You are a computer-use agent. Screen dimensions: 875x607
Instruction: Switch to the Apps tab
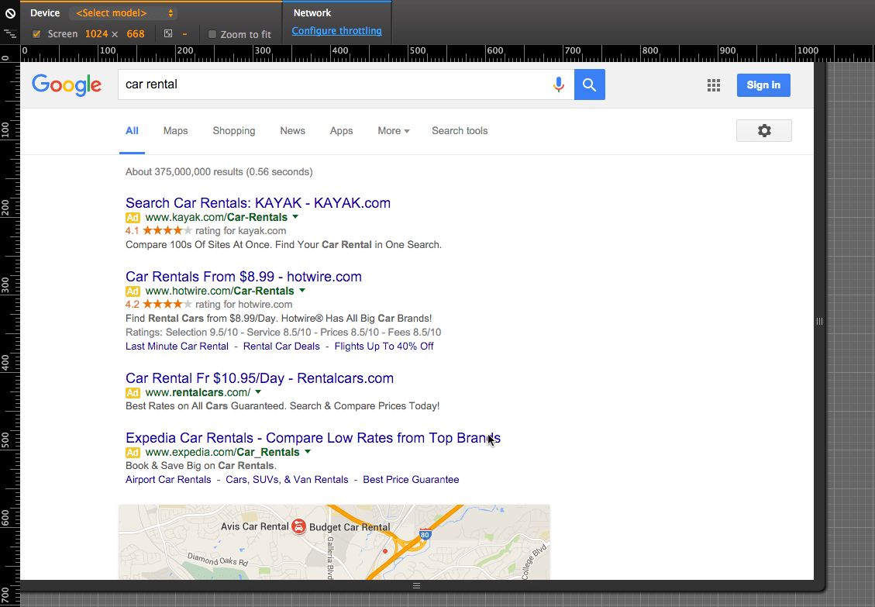(x=341, y=131)
